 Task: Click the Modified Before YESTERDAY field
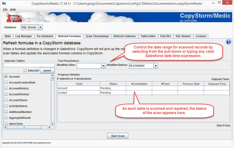pyautogui.click(x=141, y=66)
